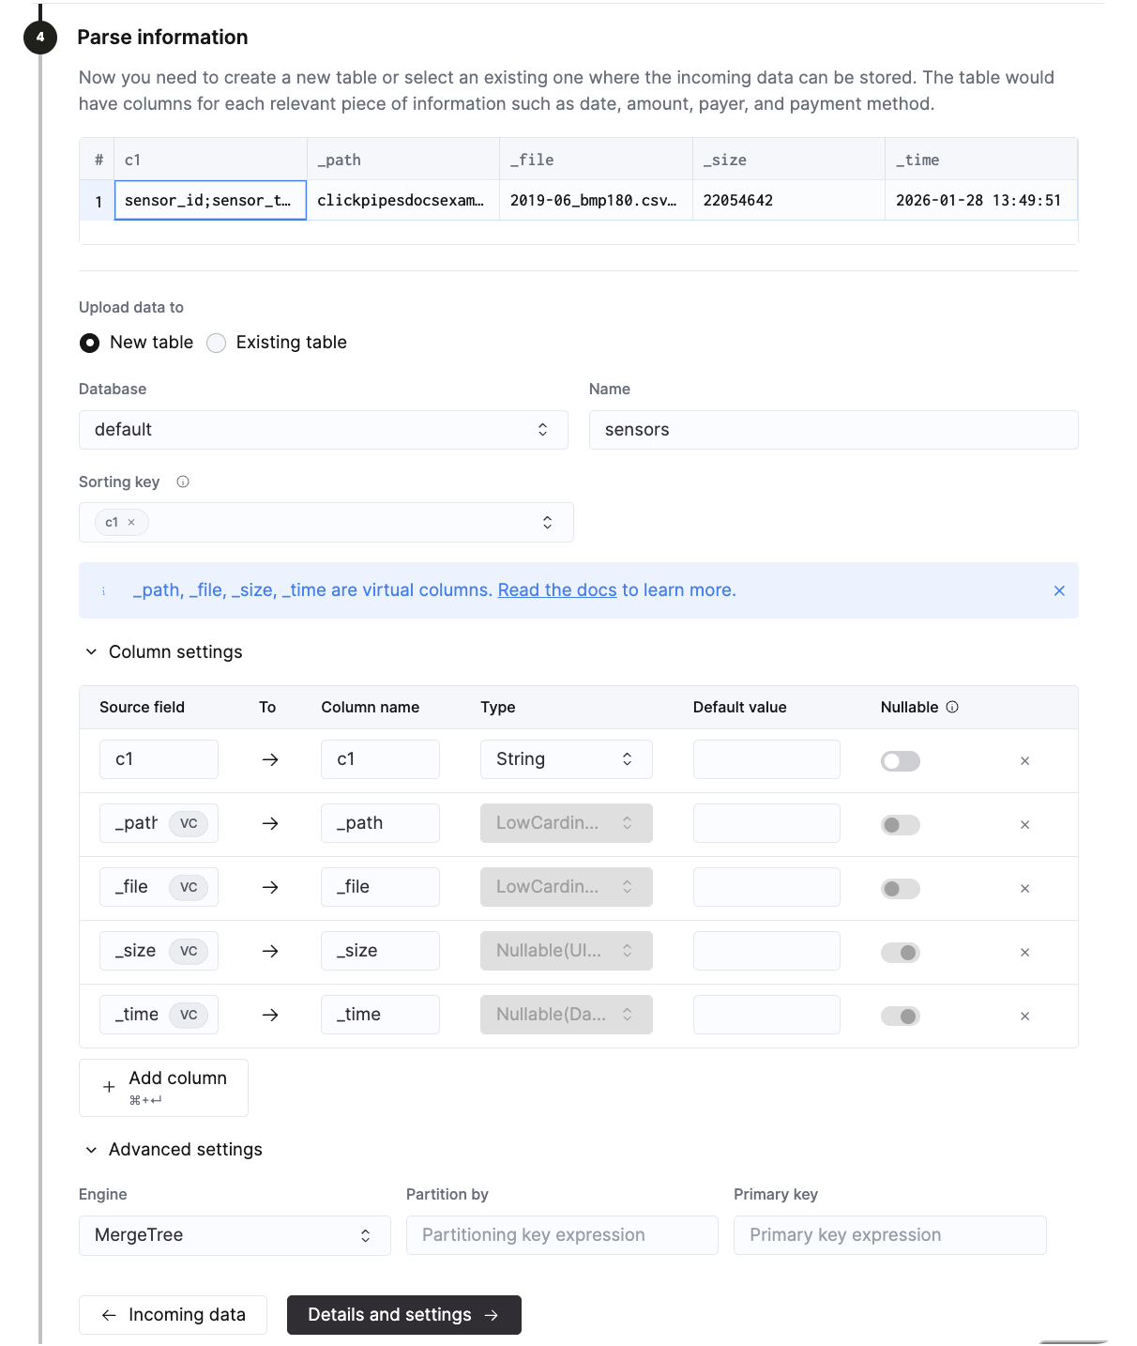Dismiss the virtual columns info banner

point(1059,590)
